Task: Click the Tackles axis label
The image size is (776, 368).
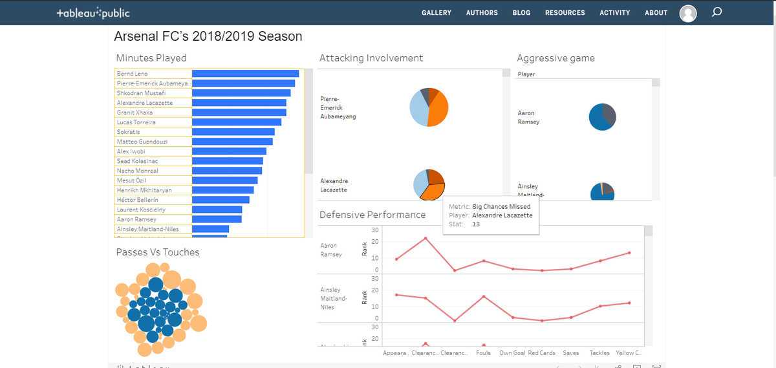Action: pos(599,353)
